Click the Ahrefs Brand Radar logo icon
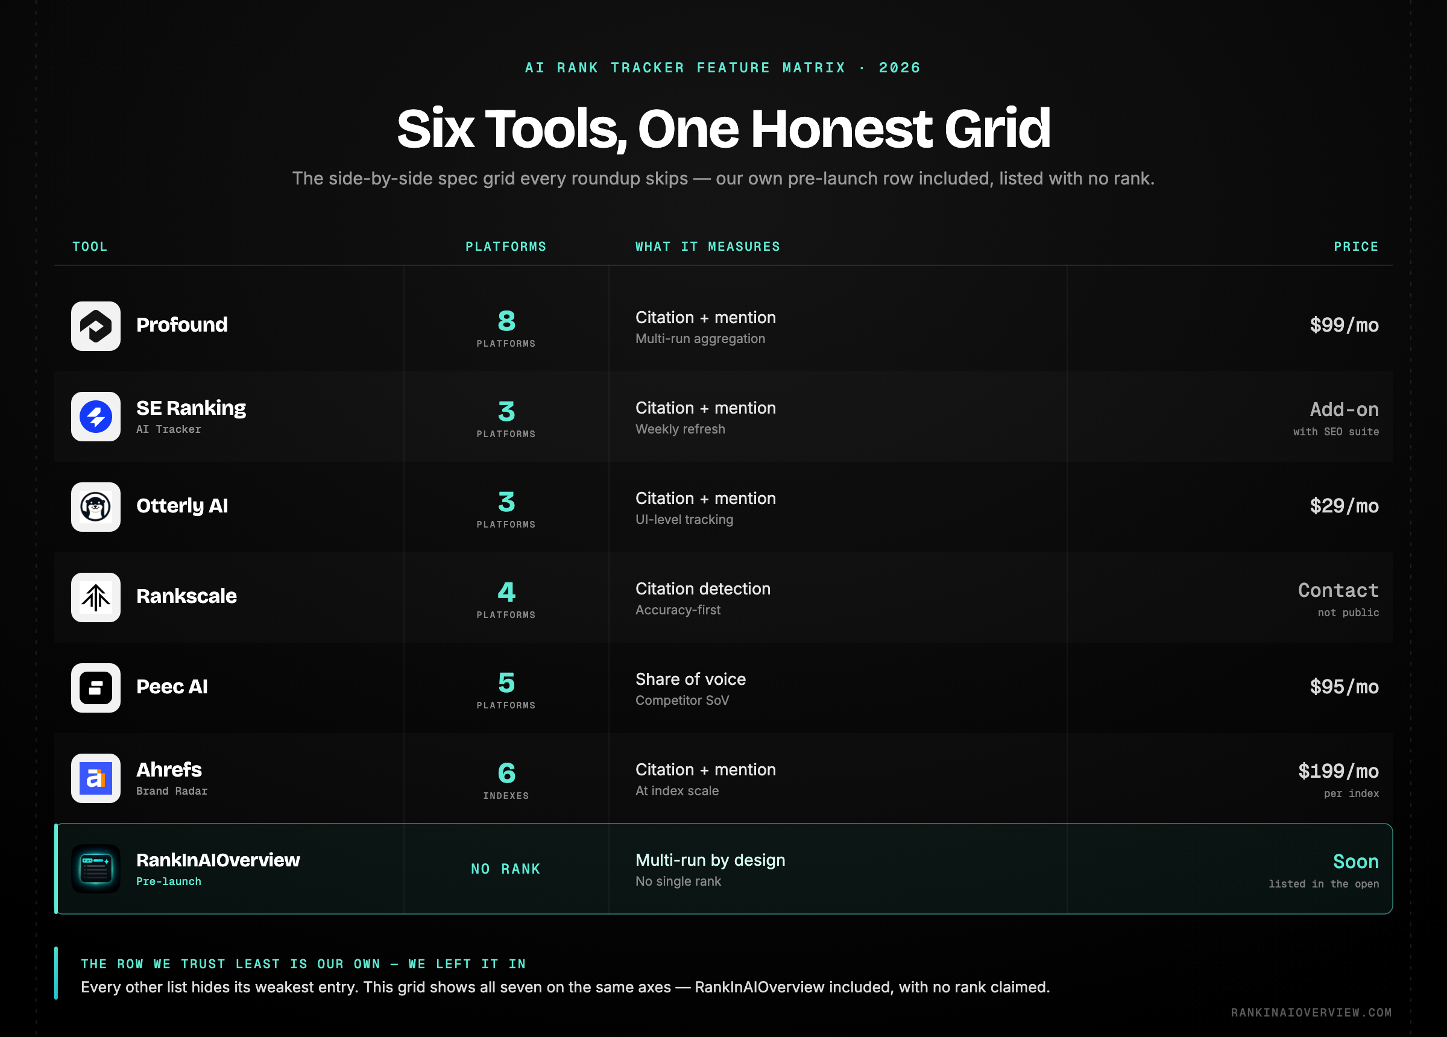 tap(96, 778)
